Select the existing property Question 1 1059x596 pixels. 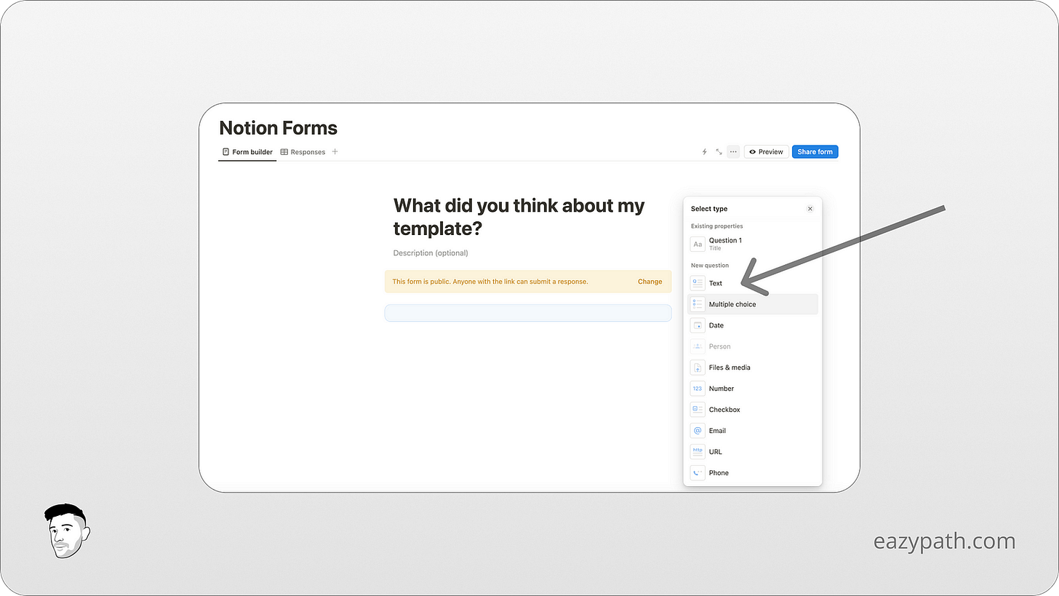753,244
